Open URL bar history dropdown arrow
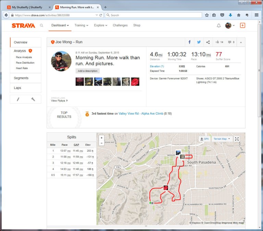The height and width of the screenshot is (231, 263). coord(97,15)
